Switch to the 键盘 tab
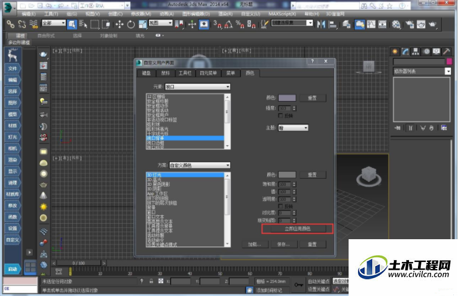The width and height of the screenshot is (458, 296). pos(146,73)
